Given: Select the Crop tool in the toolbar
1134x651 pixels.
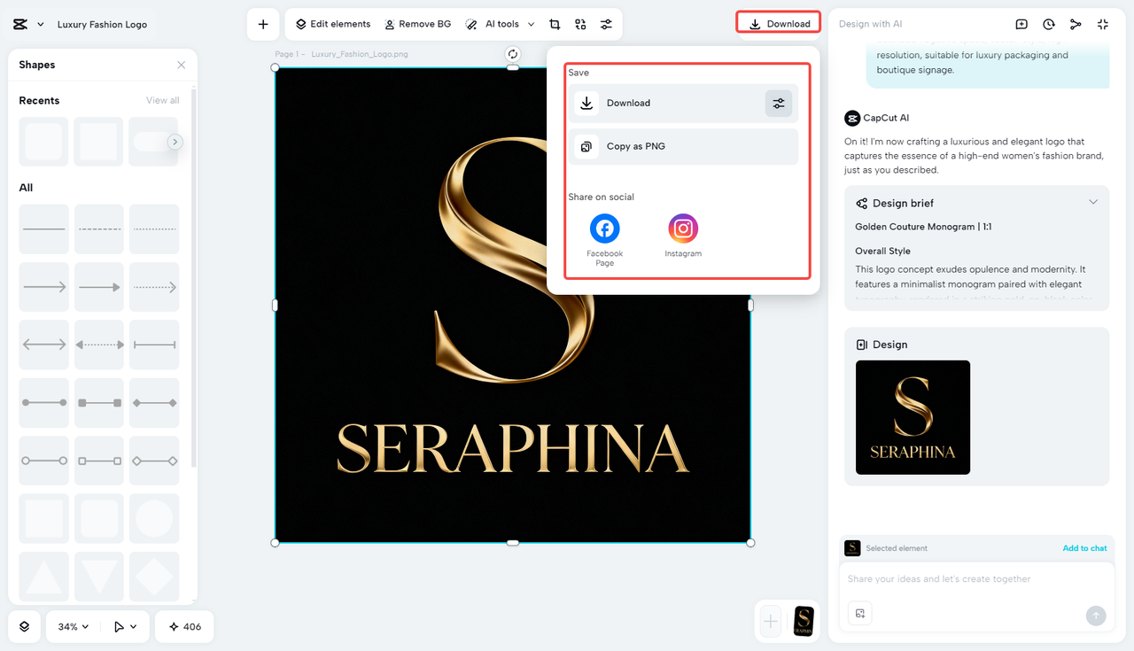Looking at the screenshot, I should (555, 24).
